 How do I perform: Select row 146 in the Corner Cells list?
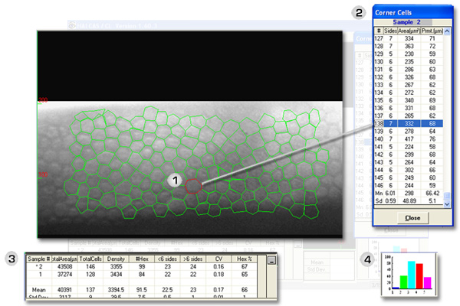(x=409, y=185)
